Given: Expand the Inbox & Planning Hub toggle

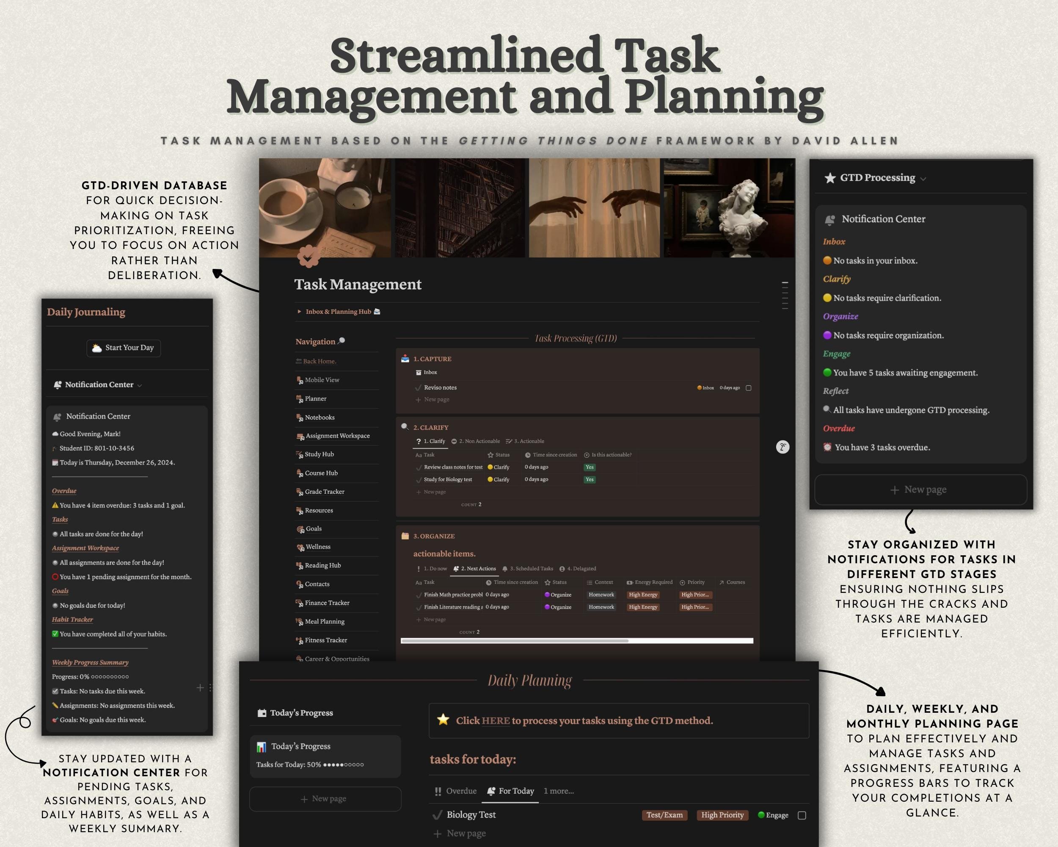Looking at the screenshot, I should point(299,311).
